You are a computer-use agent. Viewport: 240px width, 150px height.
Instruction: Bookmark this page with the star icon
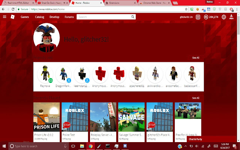click(x=186, y=9)
